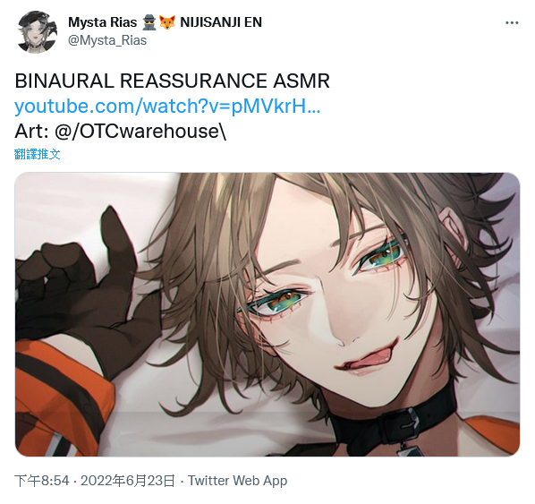Open the @Mysta_Rias handle link
535x504 pixels.
107,40
